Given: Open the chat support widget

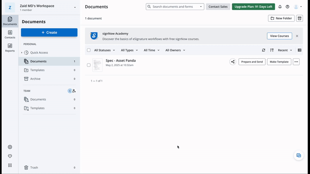Looking at the screenshot, I should coord(298,155).
